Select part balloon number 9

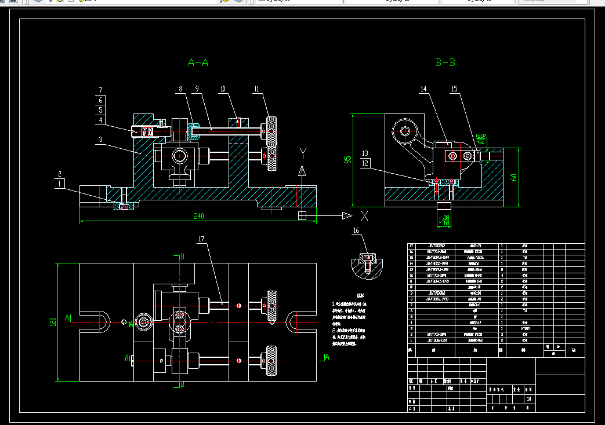pyautogui.click(x=197, y=89)
